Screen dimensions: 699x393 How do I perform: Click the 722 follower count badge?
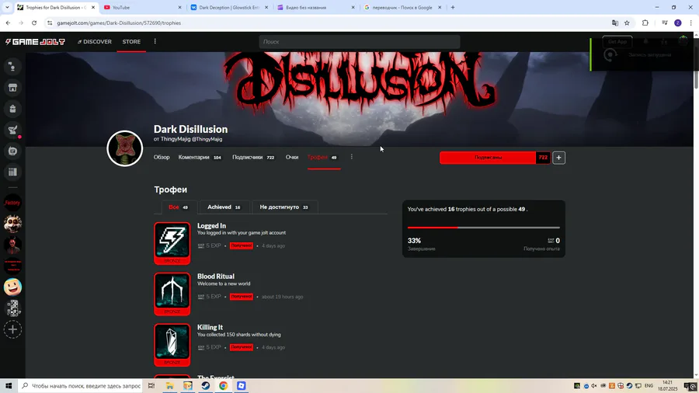click(543, 158)
